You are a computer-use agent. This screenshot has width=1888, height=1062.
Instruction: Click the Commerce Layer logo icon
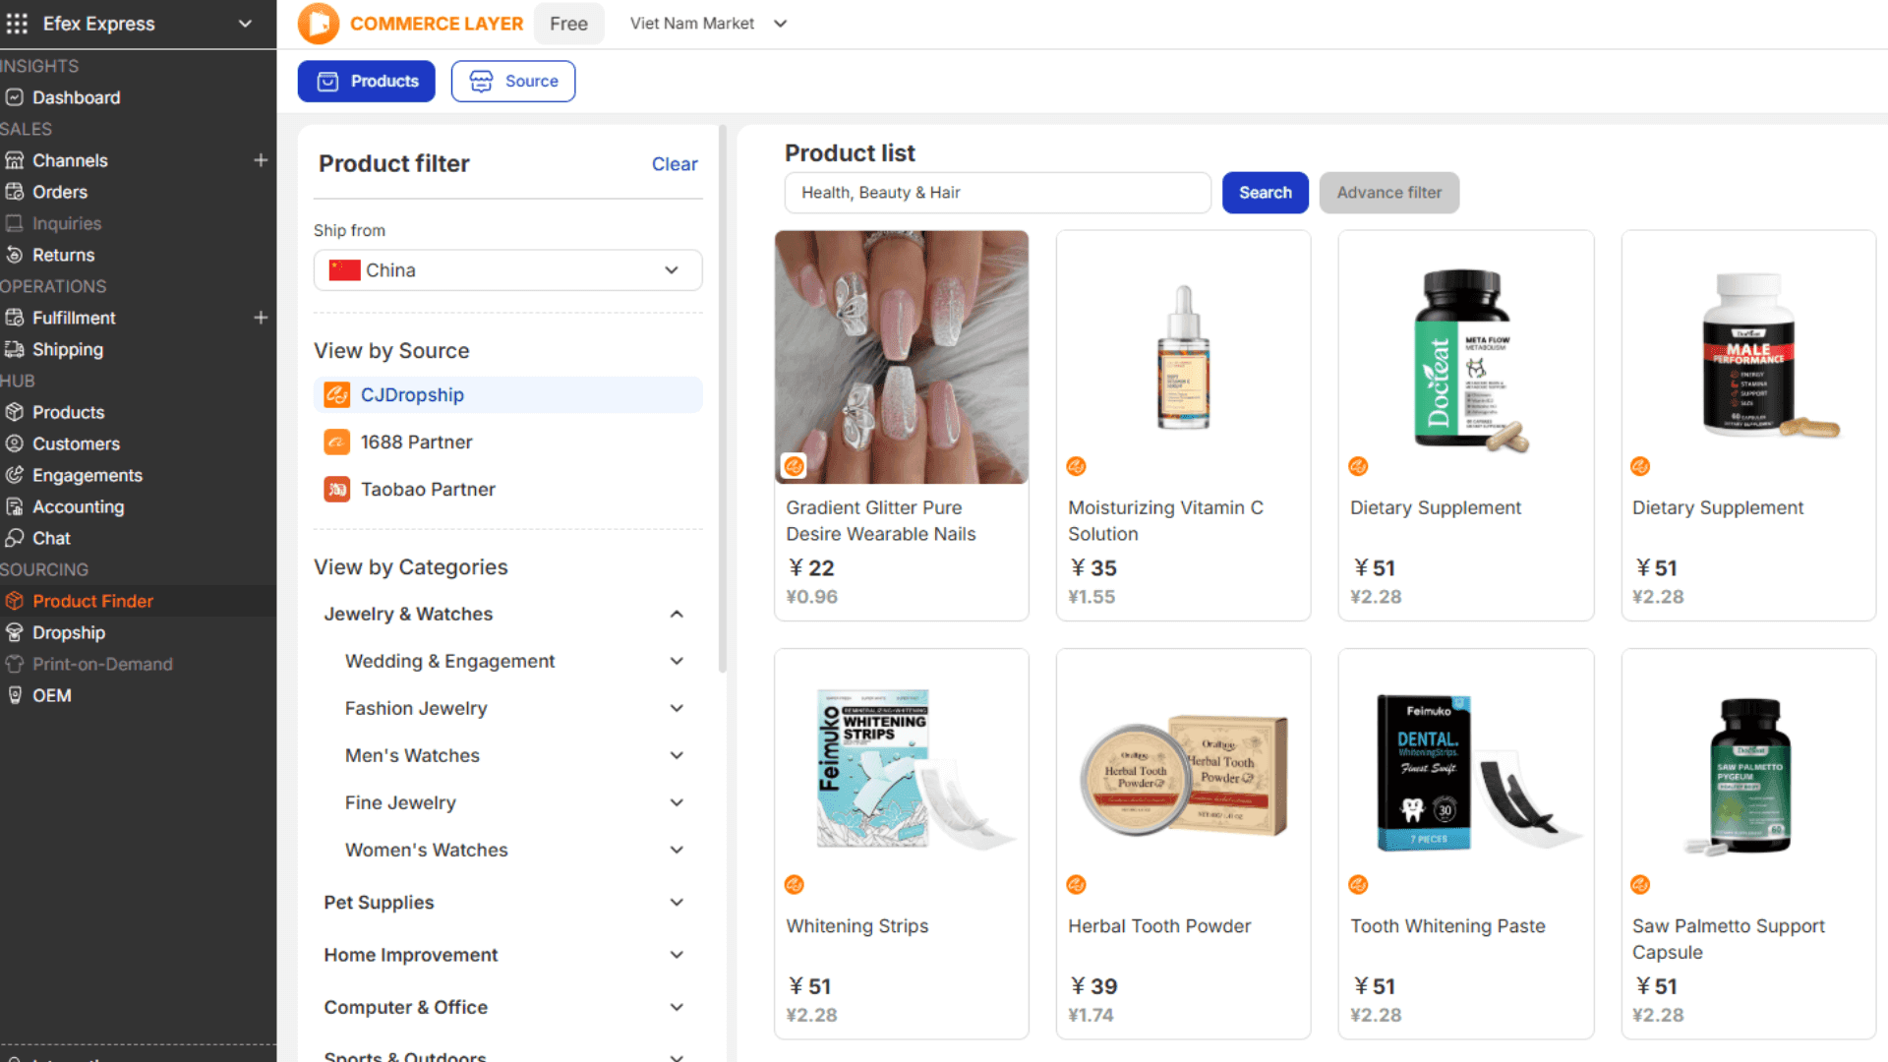click(318, 24)
